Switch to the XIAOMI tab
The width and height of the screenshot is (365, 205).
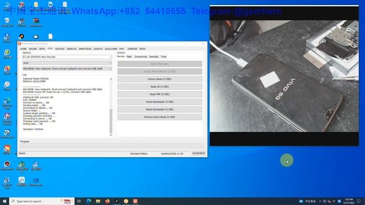(x=33, y=49)
